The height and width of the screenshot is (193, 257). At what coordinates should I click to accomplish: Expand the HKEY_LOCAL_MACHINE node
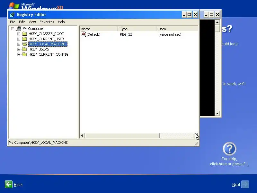(x=19, y=44)
